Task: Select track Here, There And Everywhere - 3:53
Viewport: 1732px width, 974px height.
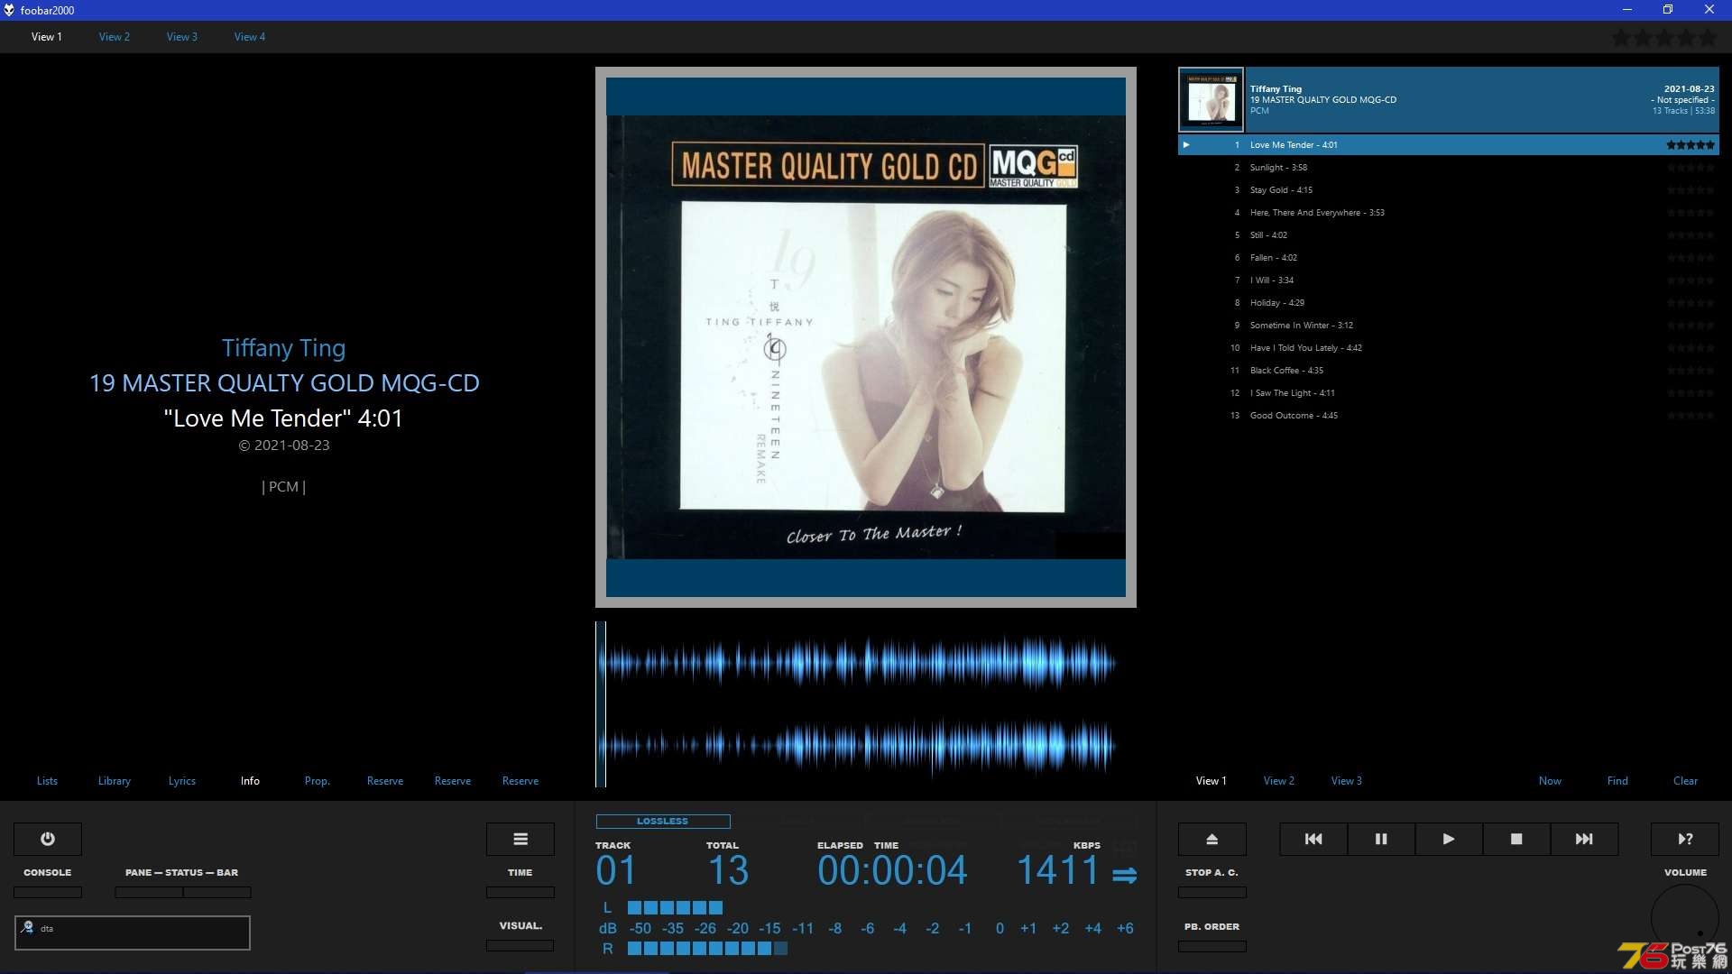Action: pyautogui.click(x=1449, y=213)
